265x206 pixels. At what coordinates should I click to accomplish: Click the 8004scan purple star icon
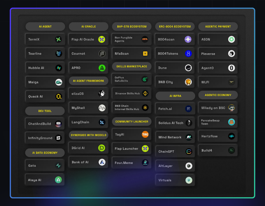tap(188, 39)
